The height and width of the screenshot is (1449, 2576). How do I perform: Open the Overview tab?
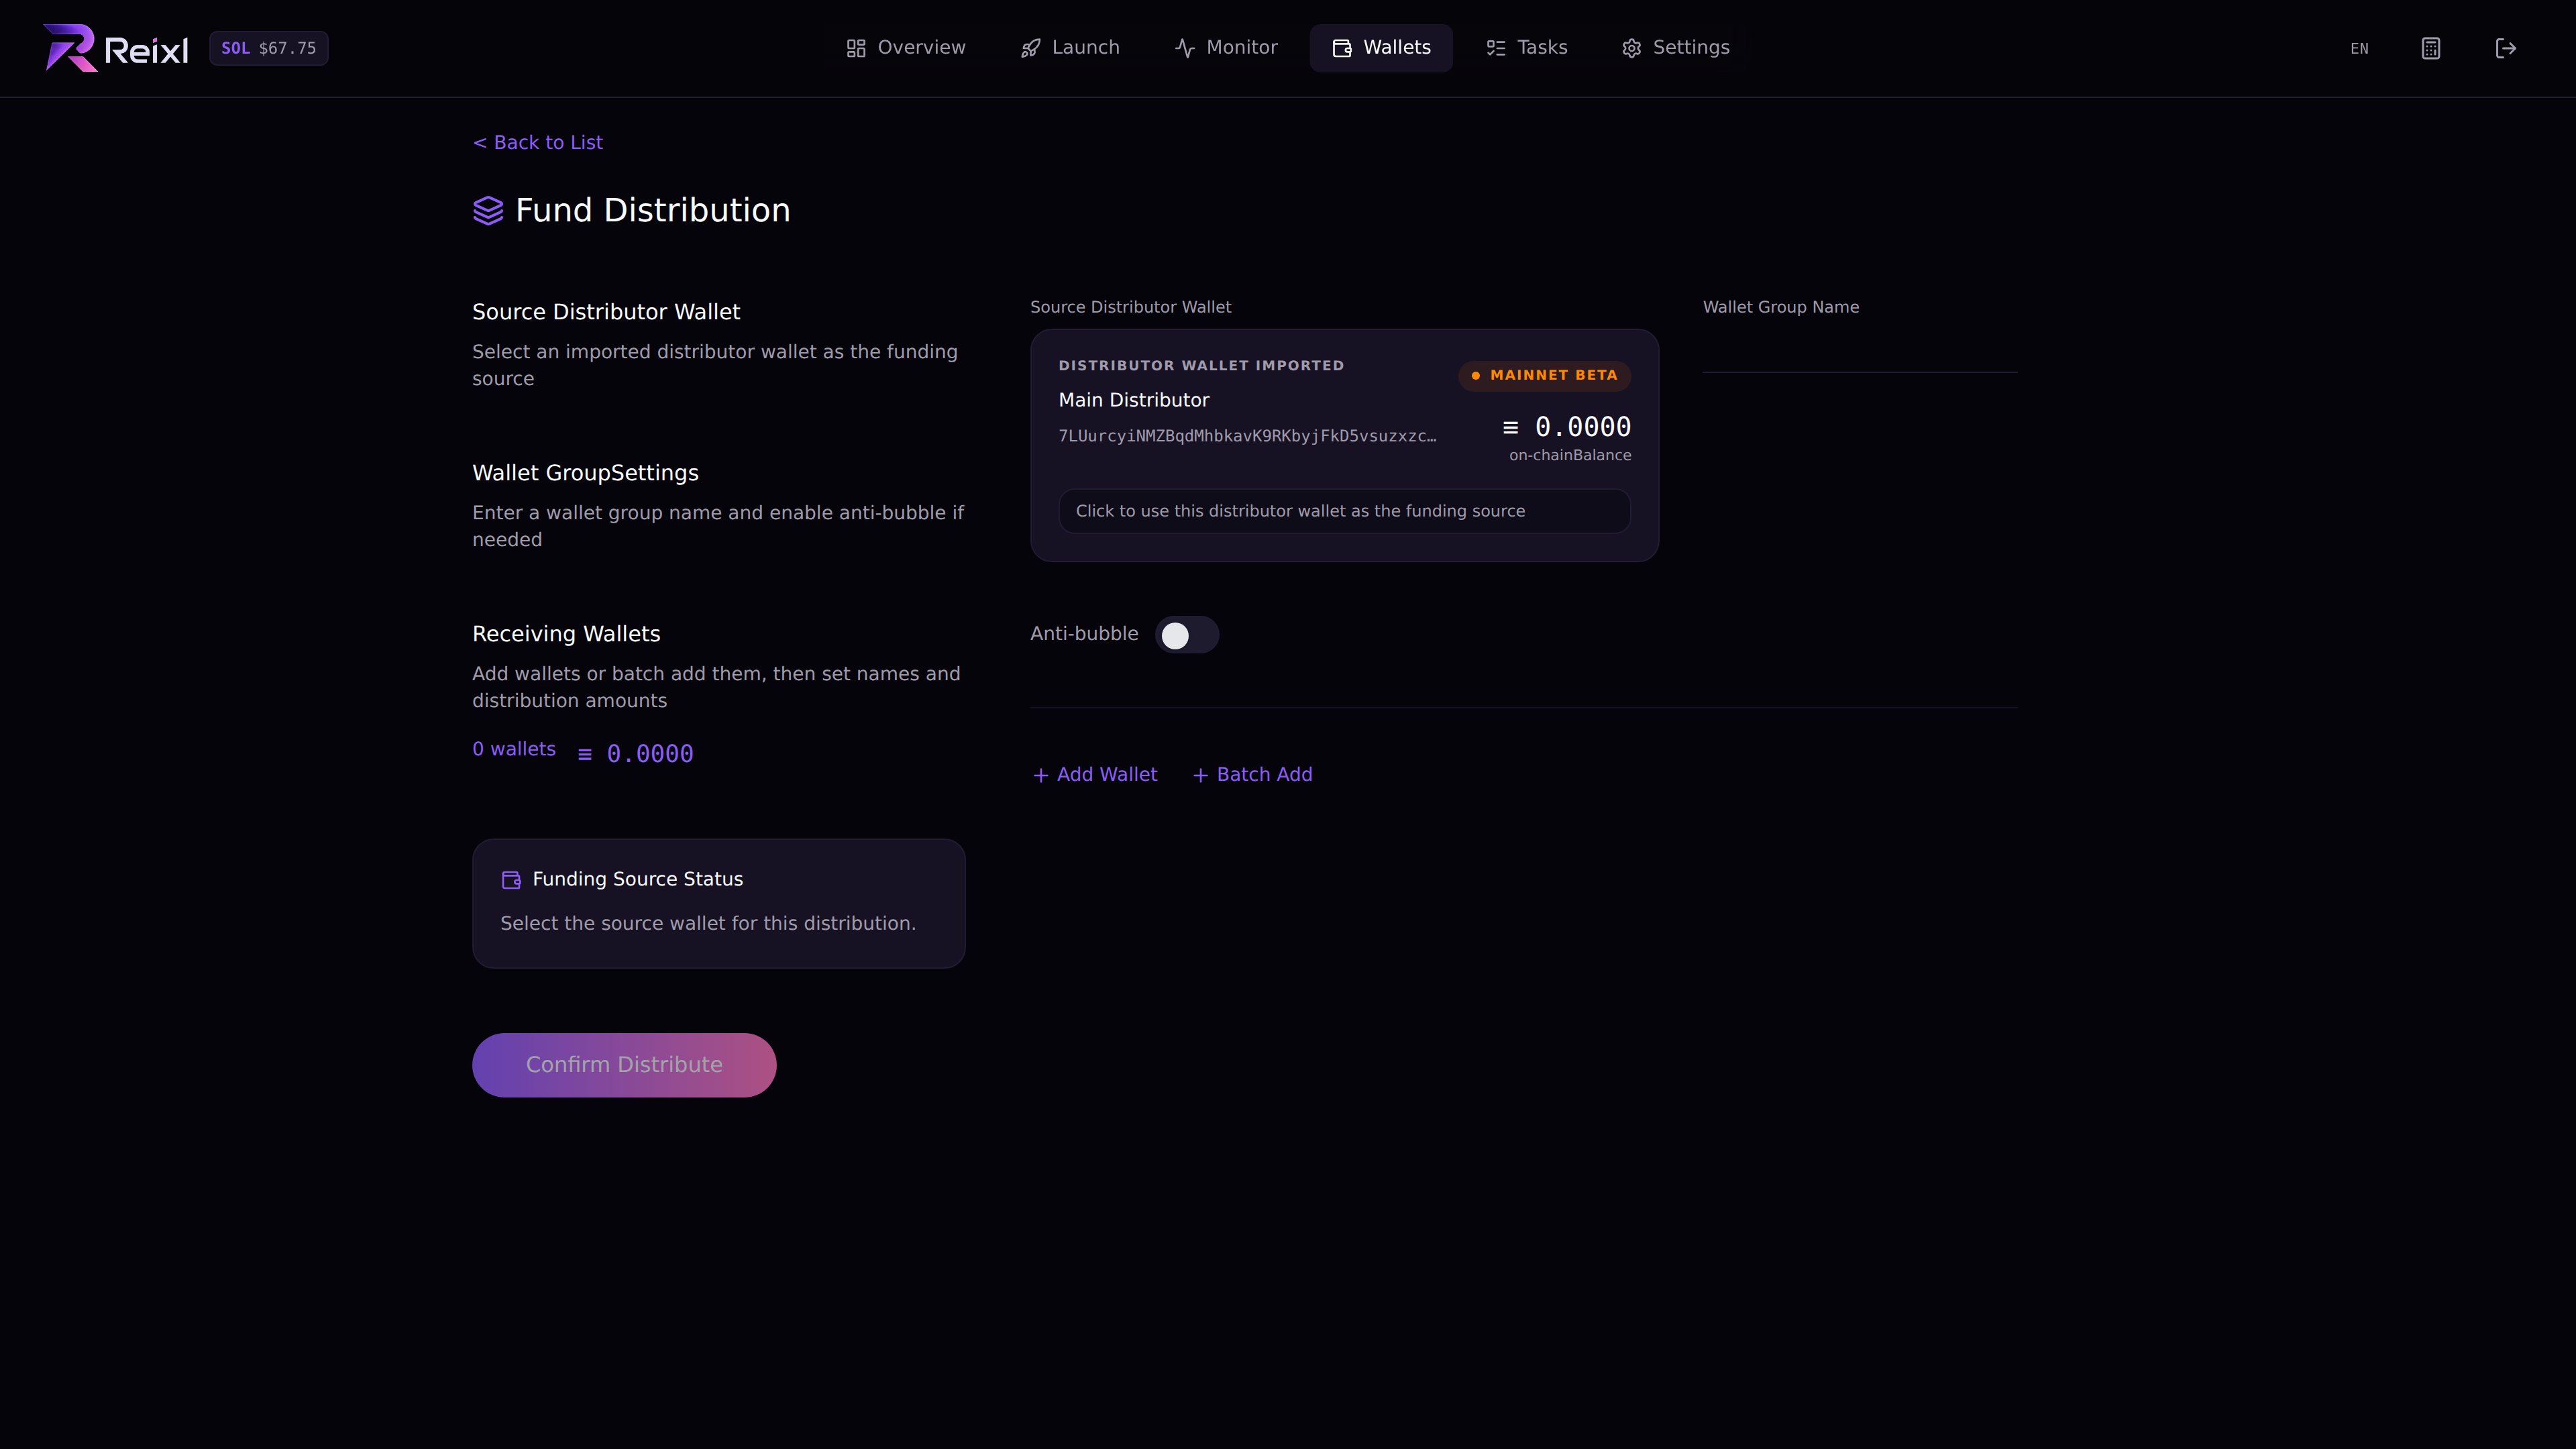click(x=906, y=48)
